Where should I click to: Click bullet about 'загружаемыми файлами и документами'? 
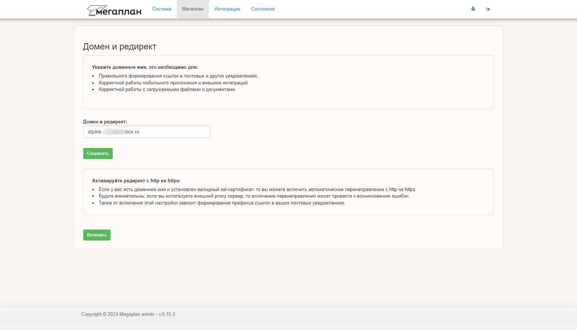[x=167, y=90]
